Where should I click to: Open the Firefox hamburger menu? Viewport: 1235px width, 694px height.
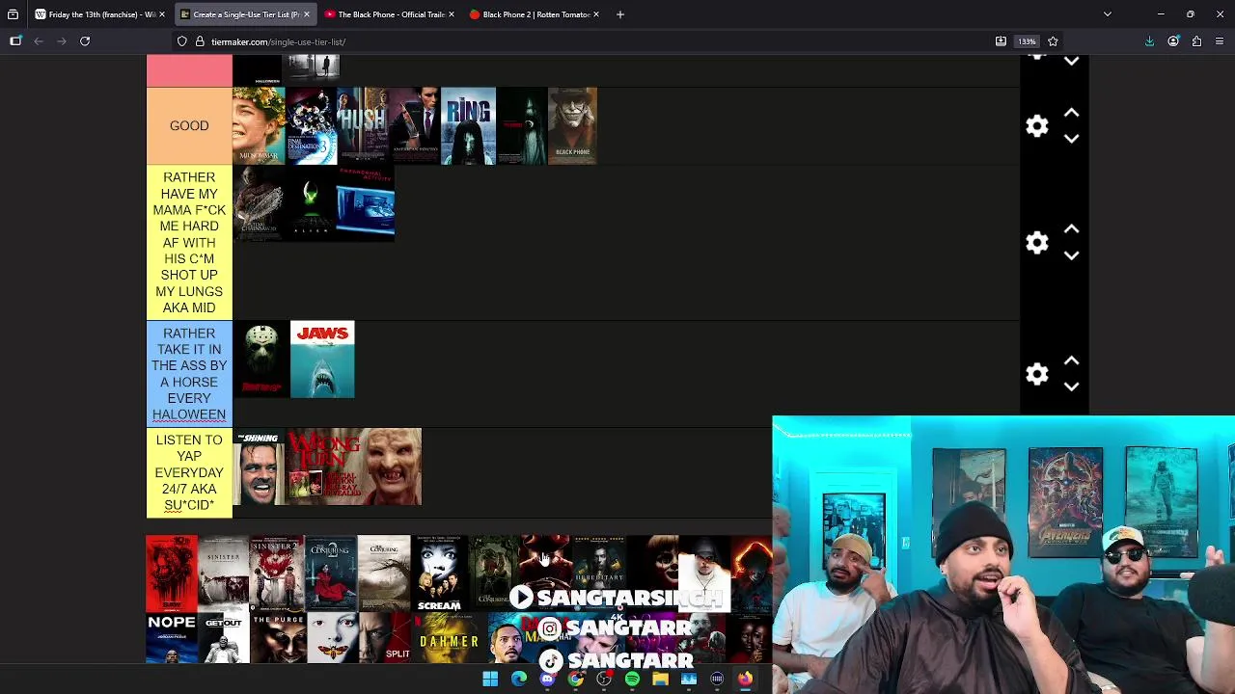click(x=1220, y=41)
